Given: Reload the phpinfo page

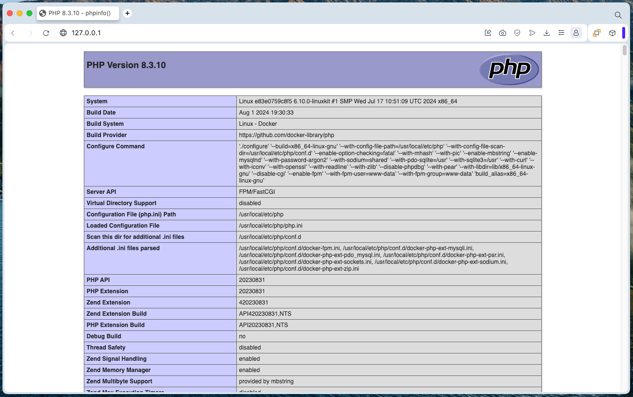Looking at the screenshot, I should click(x=46, y=33).
